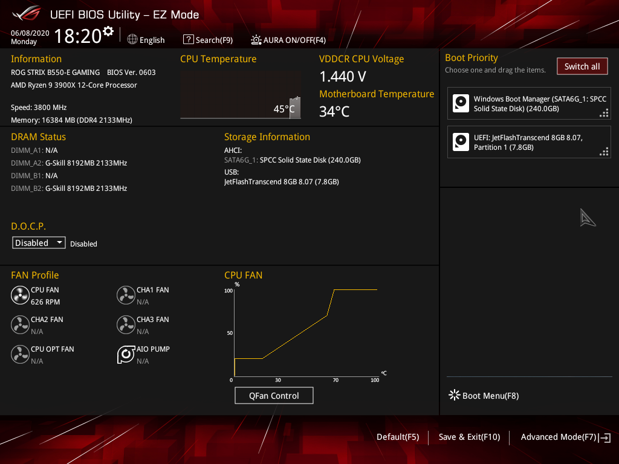Click AMD Ryzen 9 3900X processor text
This screenshot has width=619, height=464.
coord(74,85)
